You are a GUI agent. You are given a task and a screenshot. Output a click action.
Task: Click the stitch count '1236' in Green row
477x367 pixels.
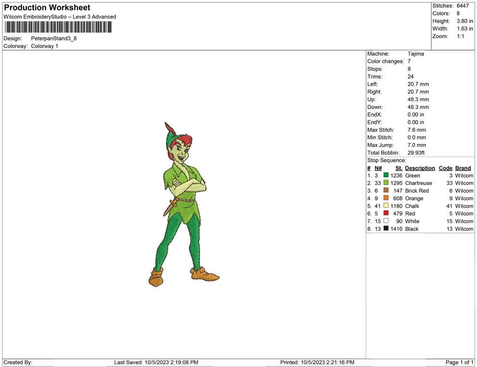tap(397, 175)
